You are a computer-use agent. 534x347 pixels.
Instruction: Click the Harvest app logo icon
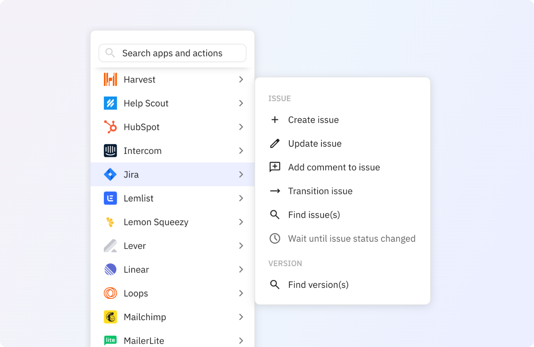click(x=110, y=79)
